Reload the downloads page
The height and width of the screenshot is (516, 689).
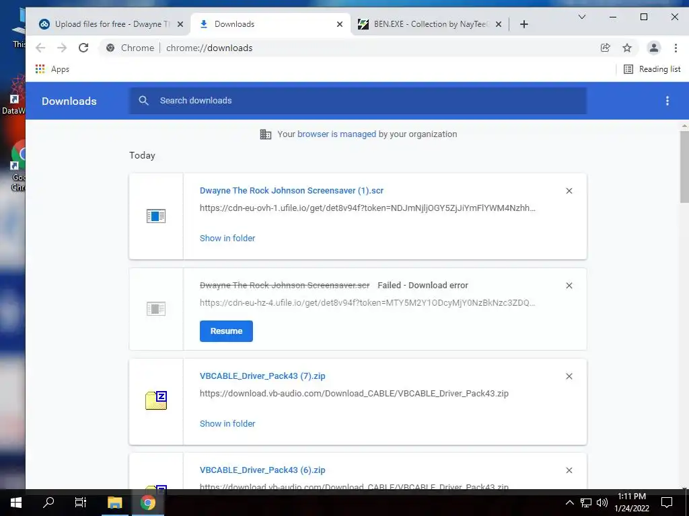pyautogui.click(x=83, y=48)
